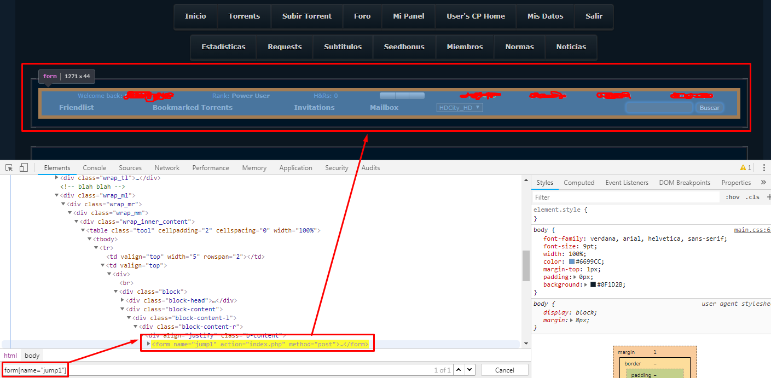
Task: Open the Invitations link
Action: (314, 108)
